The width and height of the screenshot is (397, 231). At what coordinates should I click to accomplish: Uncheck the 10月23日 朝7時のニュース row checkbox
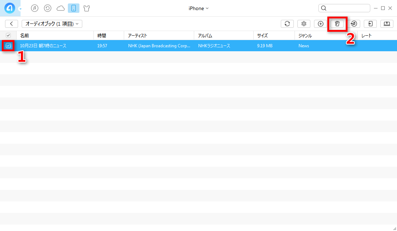[8, 45]
